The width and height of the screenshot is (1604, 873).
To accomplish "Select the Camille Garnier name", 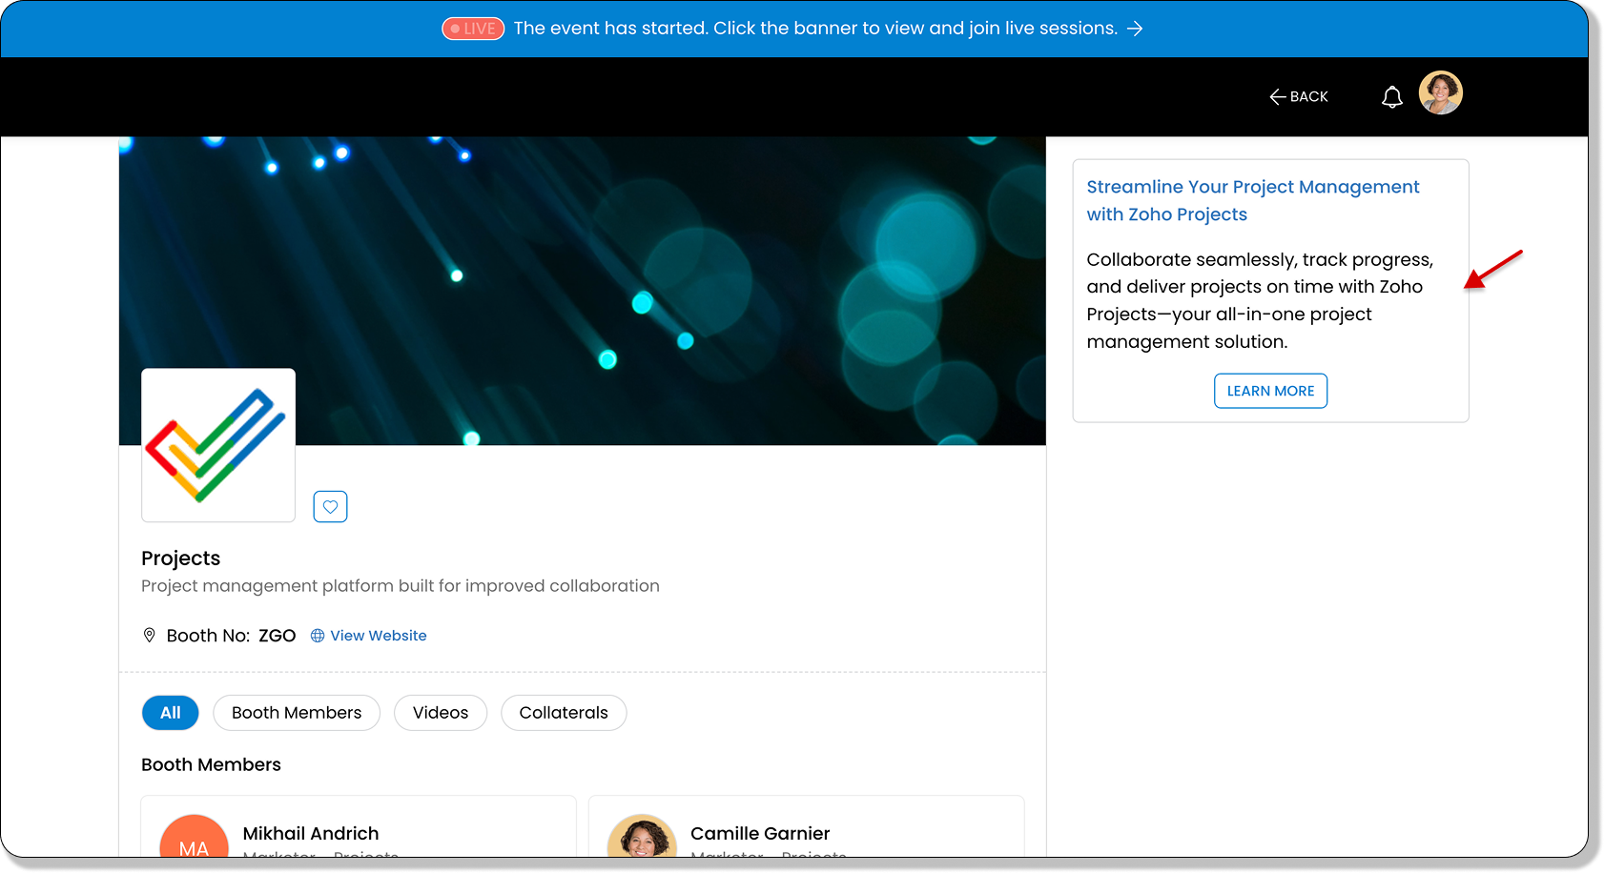I will [760, 834].
